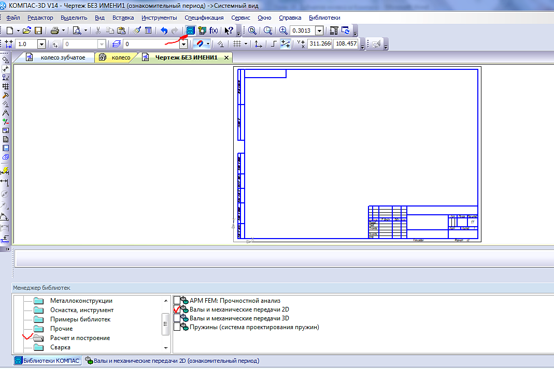The image size is (554, 369).
Task: Open the Variables f(x) icon
Action: pos(214,31)
